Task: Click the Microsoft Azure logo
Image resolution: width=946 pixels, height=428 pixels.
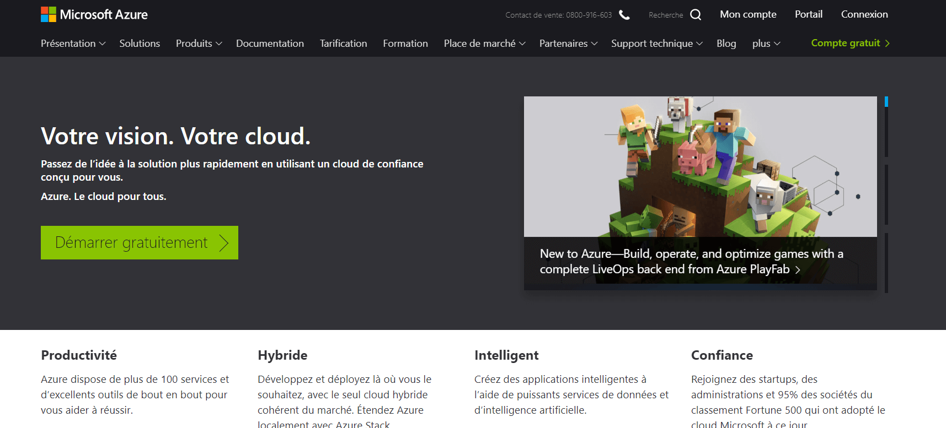Action: click(94, 14)
